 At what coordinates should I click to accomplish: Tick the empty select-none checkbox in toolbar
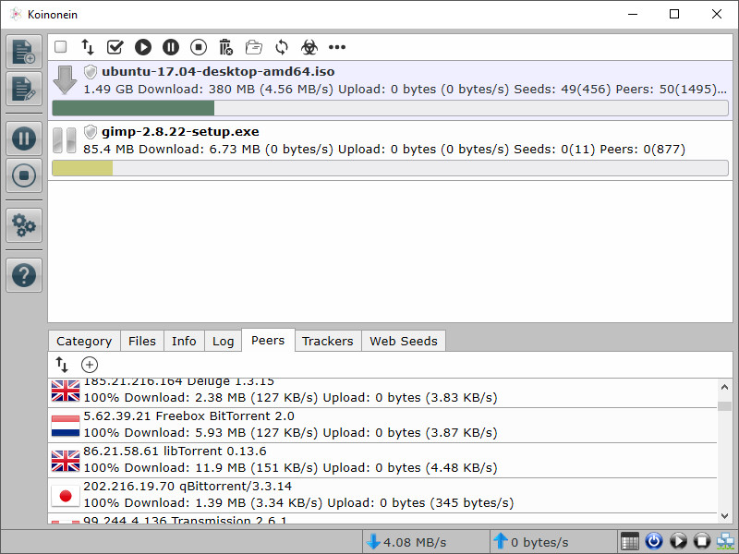(x=60, y=47)
